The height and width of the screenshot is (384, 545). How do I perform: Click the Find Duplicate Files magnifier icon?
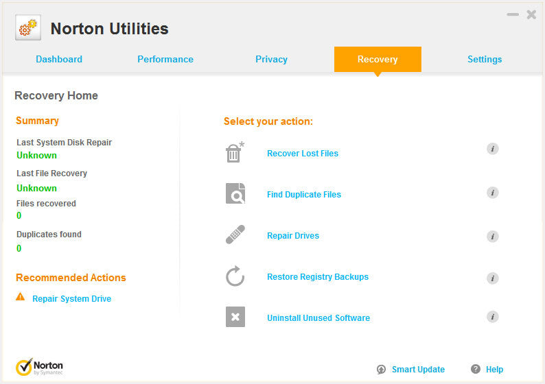tap(235, 194)
